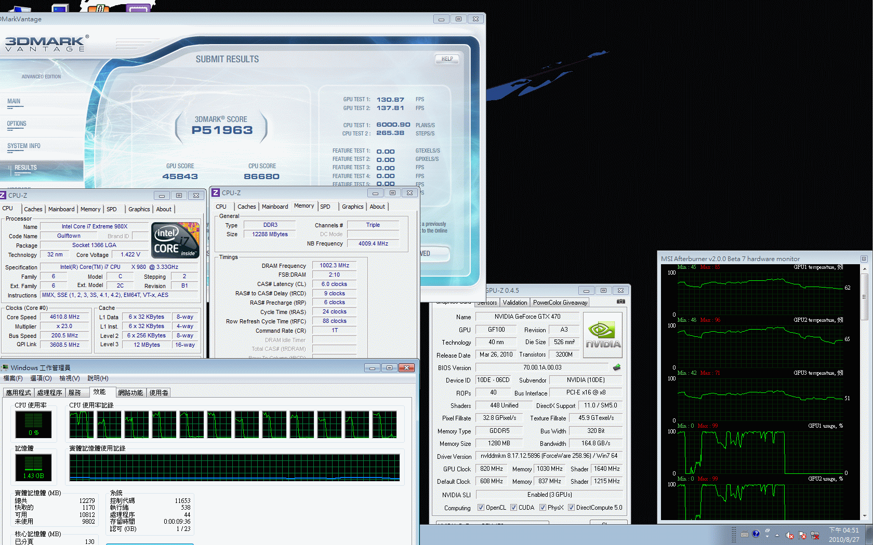Select RESULTS in 3DMark Vantage sidebar
The image size is (873, 545).
pyautogui.click(x=25, y=168)
